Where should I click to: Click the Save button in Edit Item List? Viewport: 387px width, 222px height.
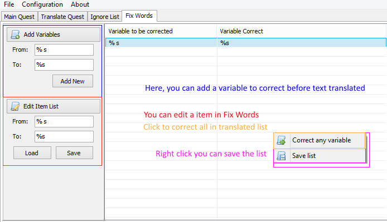pyautogui.click(x=74, y=153)
